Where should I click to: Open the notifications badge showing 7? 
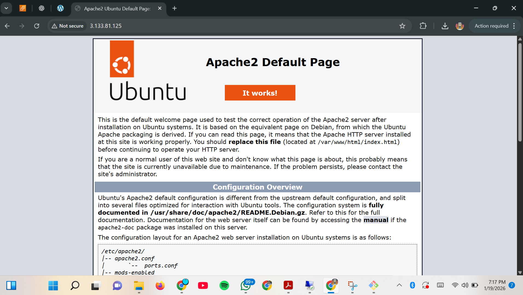(x=512, y=285)
